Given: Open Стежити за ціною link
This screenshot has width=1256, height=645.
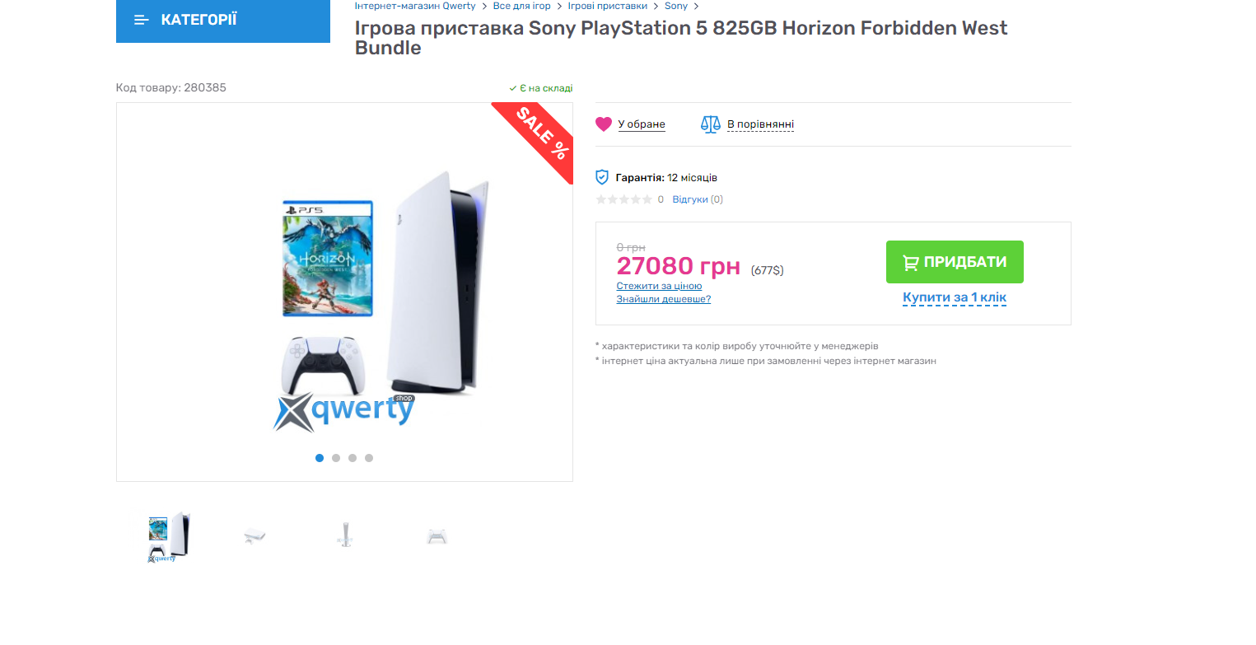Looking at the screenshot, I should pos(659,286).
